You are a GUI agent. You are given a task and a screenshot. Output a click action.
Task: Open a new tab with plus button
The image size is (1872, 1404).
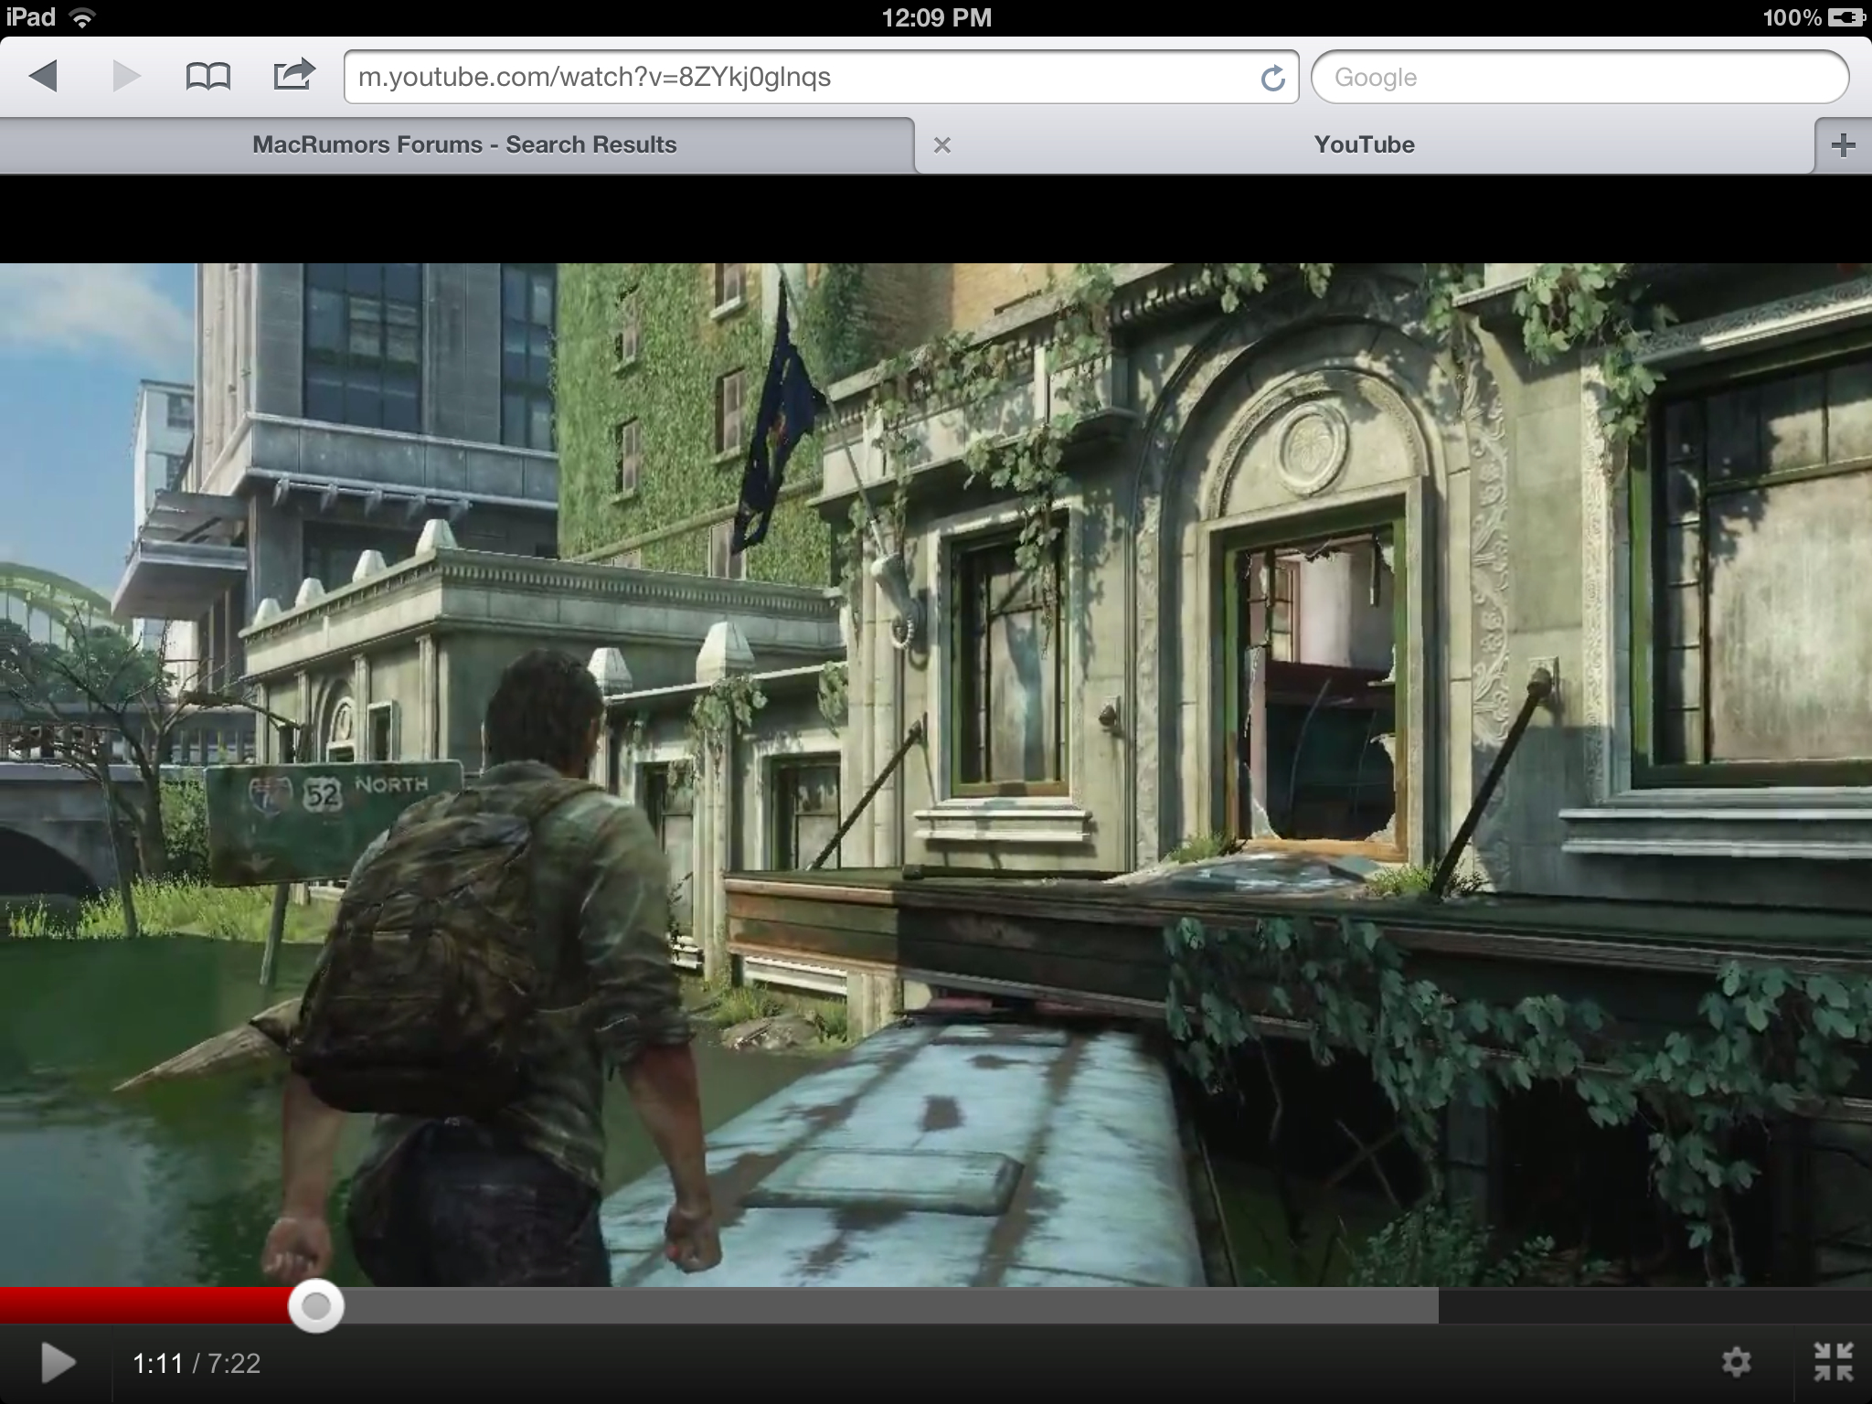tap(1843, 144)
